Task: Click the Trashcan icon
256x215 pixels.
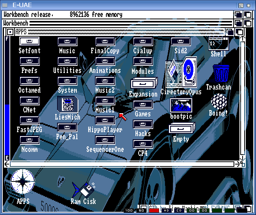Action: click(x=221, y=73)
